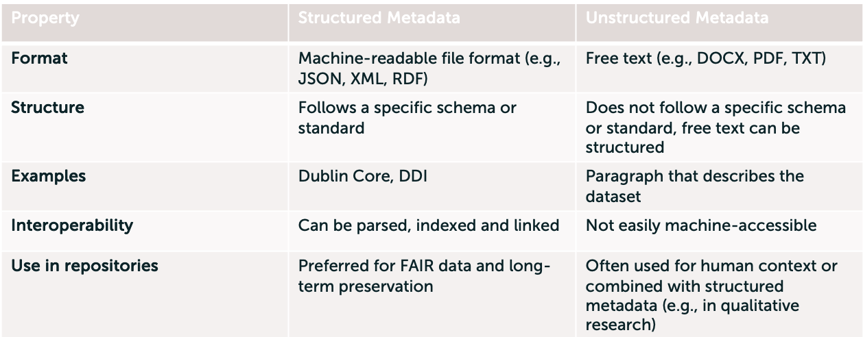Click the Structure row label
Viewport: 863px width, 337px height.
(x=47, y=108)
